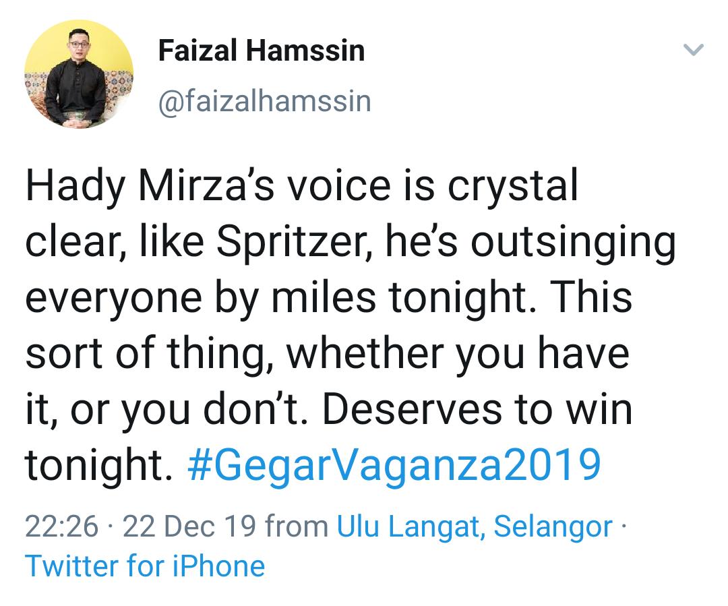The width and height of the screenshot is (728, 606).
Task: Click the display name Faizal Hamssin
Action: [x=262, y=51]
